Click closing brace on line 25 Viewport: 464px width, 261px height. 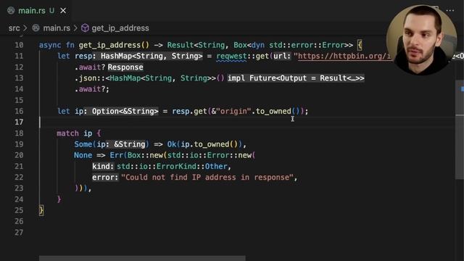(x=41, y=210)
